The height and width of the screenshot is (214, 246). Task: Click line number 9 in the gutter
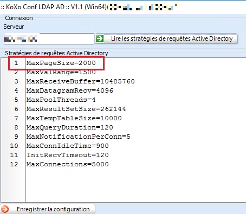(16, 137)
